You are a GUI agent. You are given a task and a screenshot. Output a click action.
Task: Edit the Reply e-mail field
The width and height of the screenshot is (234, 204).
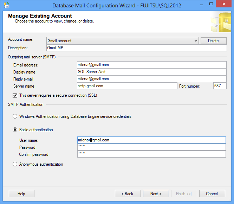(x=151, y=79)
